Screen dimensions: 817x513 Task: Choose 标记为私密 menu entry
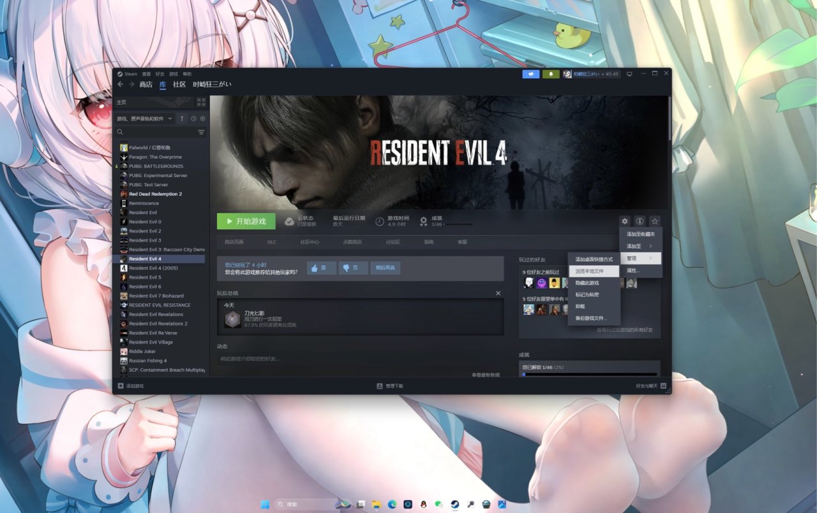click(x=594, y=294)
